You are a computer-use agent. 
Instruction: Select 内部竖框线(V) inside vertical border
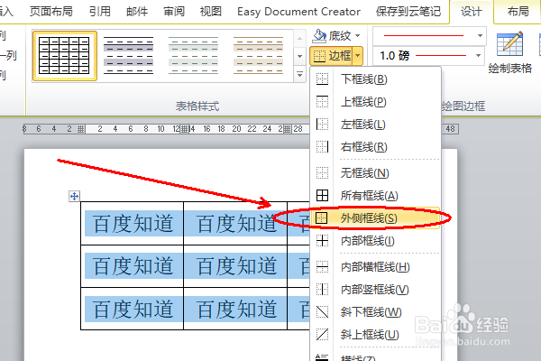point(375,290)
